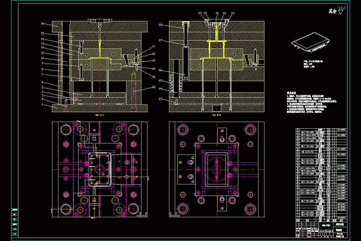Viewport: 361px width, 241px height.
Task: Pick callout number 11 on the left section
Action: (42, 53)
